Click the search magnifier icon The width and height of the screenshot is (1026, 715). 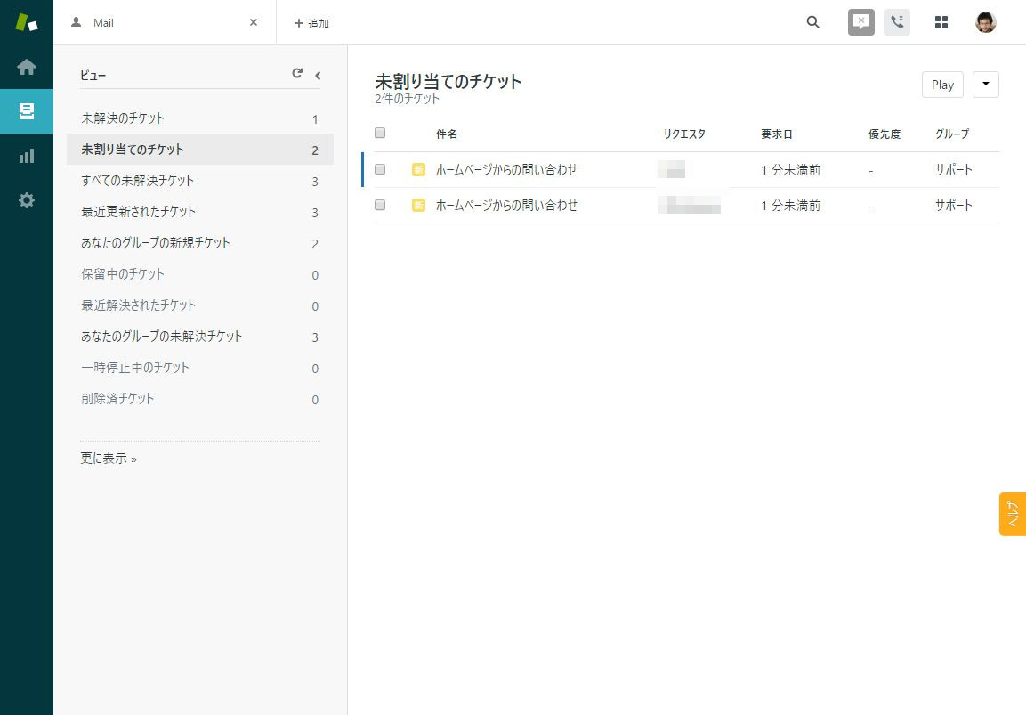pos(812,22)
